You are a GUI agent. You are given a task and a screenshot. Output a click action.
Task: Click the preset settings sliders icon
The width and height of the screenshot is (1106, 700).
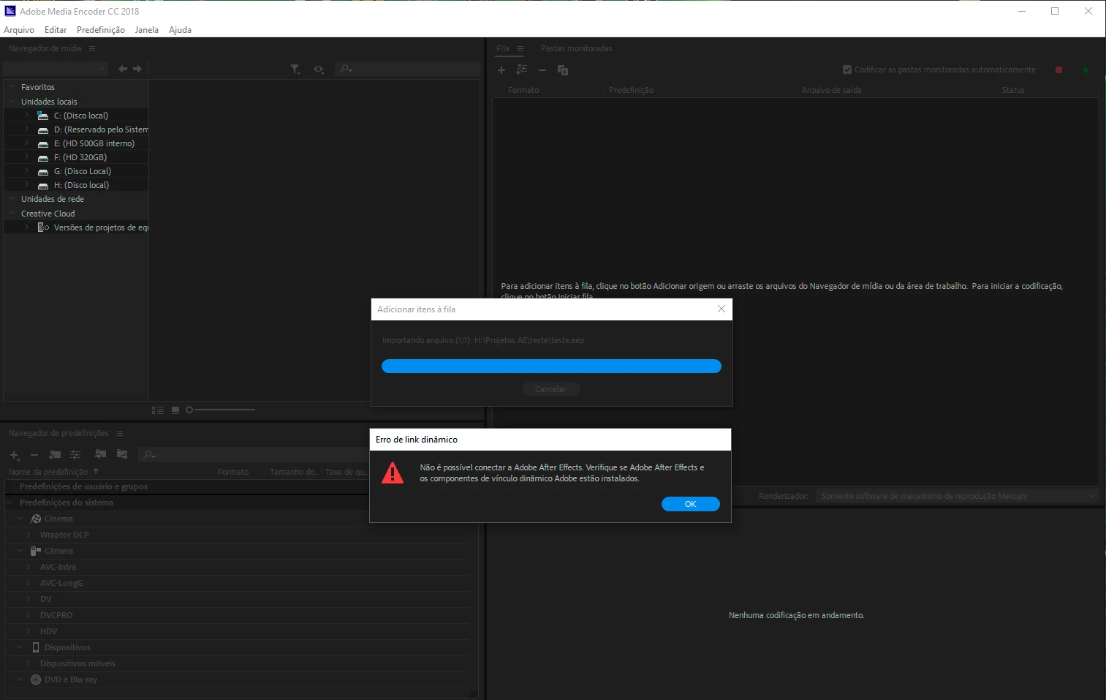[x=75, y=455]
